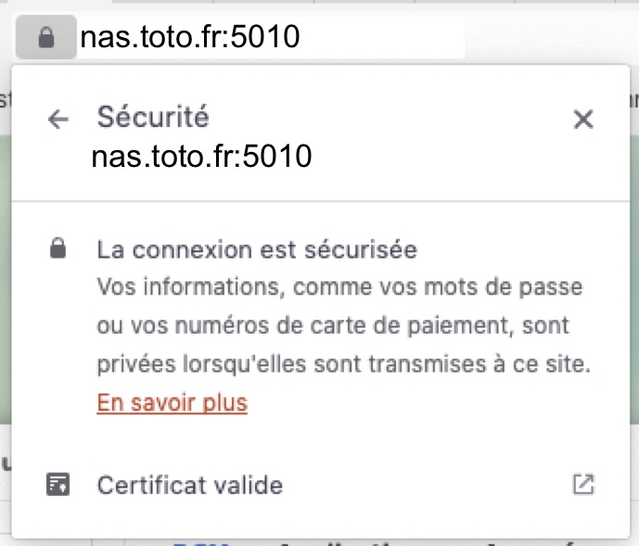Open certificate details via the external-link icon
Viewport: 639px width, 546px height.
tap(583, 484)
